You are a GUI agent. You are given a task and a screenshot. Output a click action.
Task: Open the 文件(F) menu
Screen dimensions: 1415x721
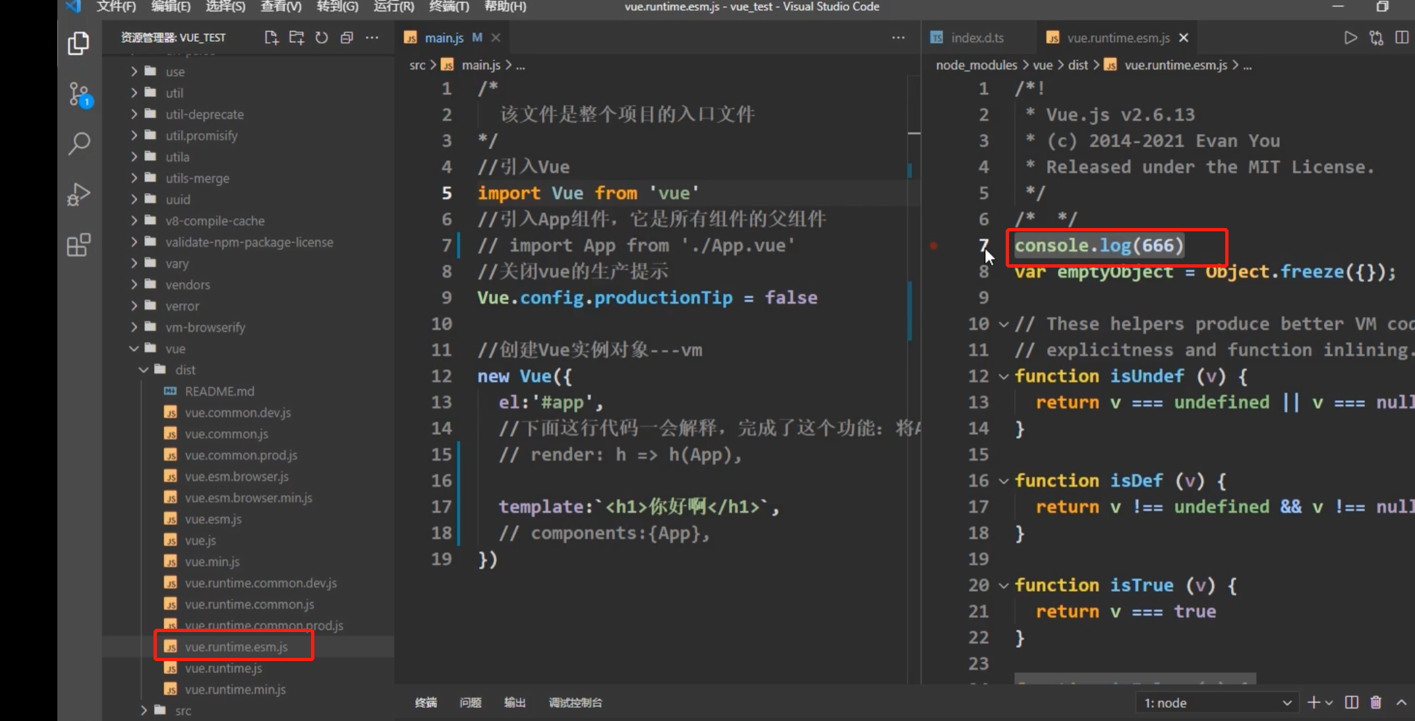pyautogui.click(x=117, y=7)
